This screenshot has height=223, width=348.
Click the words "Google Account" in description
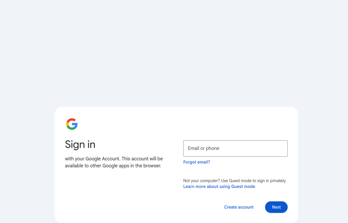[x=102, y=159]
